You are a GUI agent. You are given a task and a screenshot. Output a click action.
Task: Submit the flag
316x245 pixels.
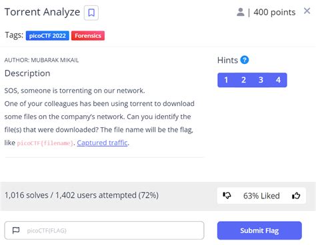click(x=259, y=230)
